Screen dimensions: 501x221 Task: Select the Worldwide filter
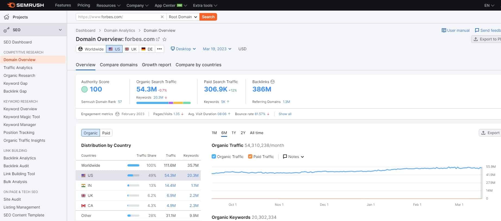pyautogui.click(x=91, y=49)
